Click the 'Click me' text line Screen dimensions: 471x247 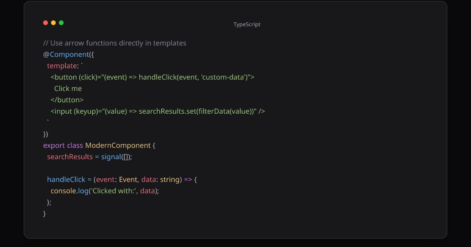pyautogui.click(x=68, y=89)
